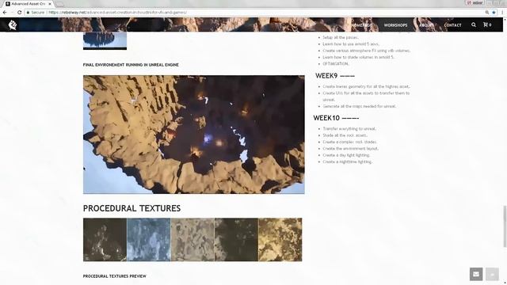The image size is (507, 285).
Task: Click 'Generate all the maps needed for unreal.' bullet
Action: pyautogui.click(x=359, y=106)
